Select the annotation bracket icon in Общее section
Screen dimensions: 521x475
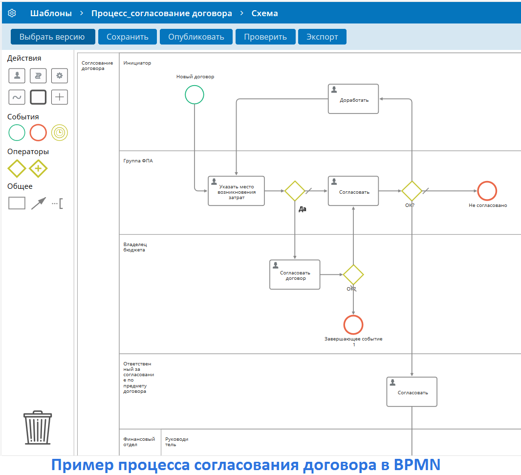58,203
